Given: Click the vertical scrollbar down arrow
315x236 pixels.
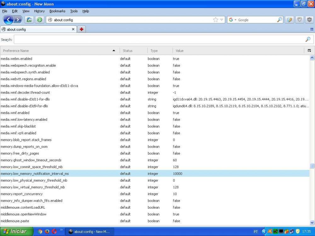Looking at the screenshot, I should pos(312,222).
